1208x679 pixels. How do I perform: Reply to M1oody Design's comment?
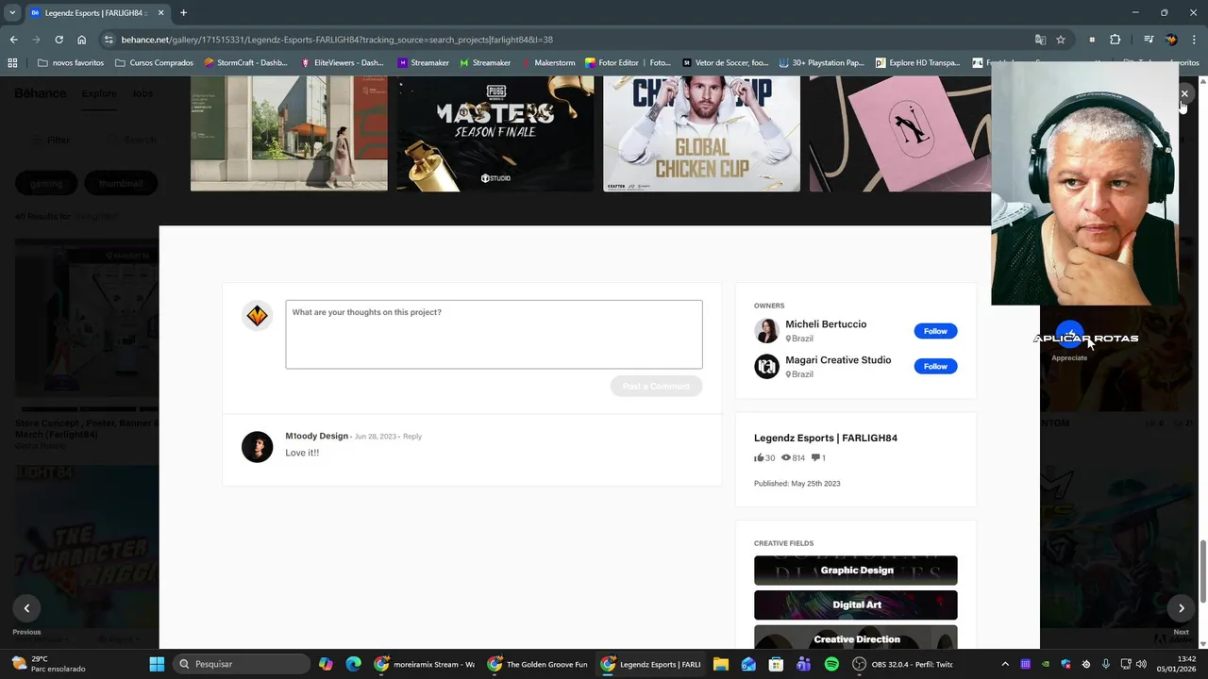[x=412, y=437]
